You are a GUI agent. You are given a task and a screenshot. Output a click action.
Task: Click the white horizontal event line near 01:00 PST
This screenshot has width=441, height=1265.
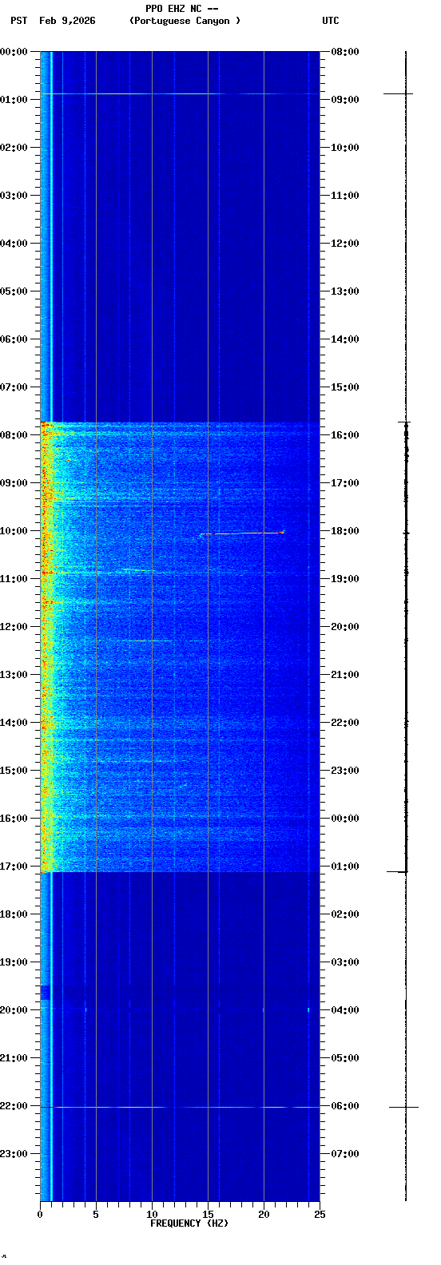(x=180, y=94)
